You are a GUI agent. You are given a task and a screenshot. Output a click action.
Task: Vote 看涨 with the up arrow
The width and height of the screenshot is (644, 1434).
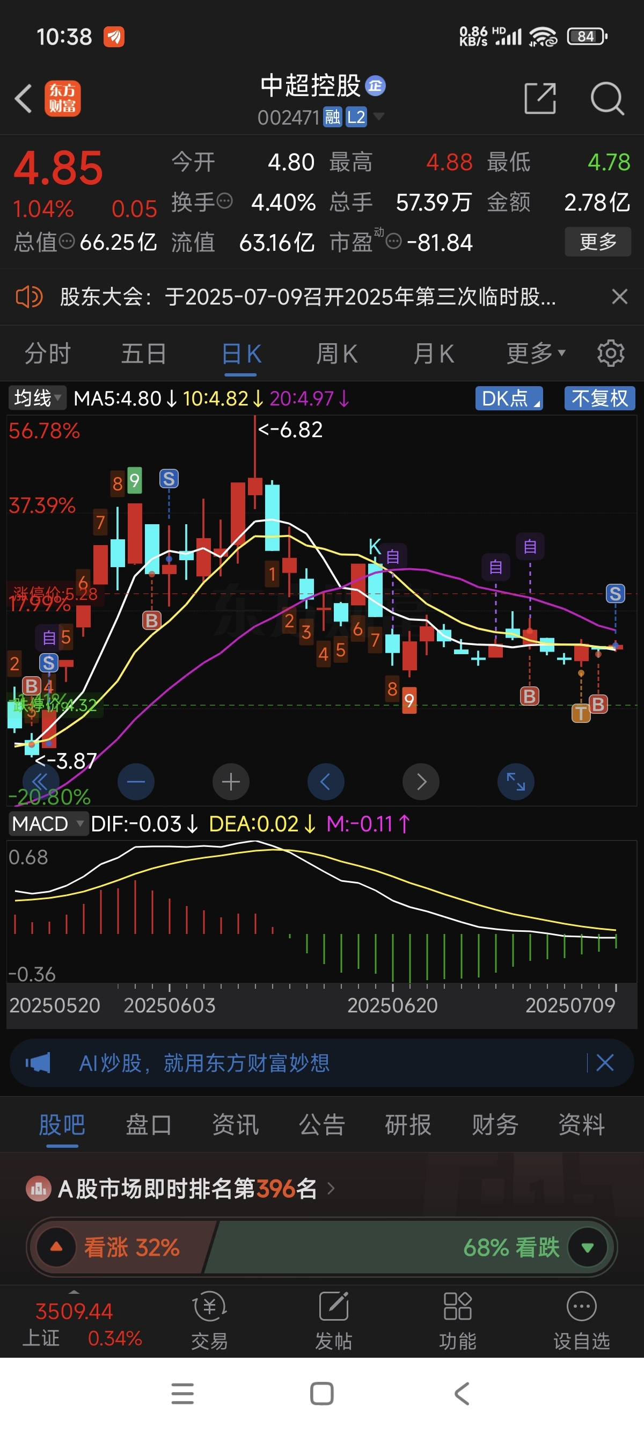56,1247
